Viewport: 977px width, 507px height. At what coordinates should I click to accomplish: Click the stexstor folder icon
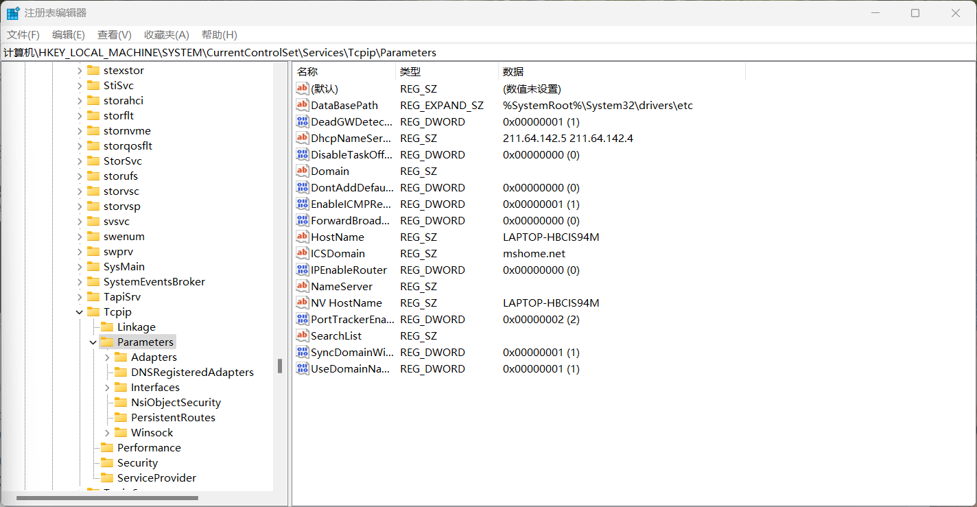point(93,70)
